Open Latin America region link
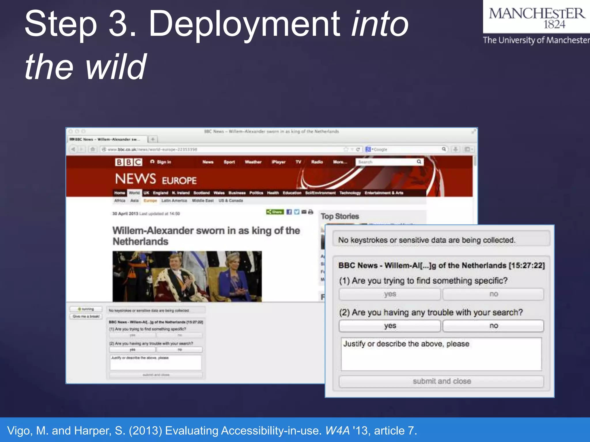590x442 pixels. pos(174,201)
